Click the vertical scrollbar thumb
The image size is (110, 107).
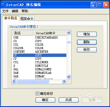(69, 42)
